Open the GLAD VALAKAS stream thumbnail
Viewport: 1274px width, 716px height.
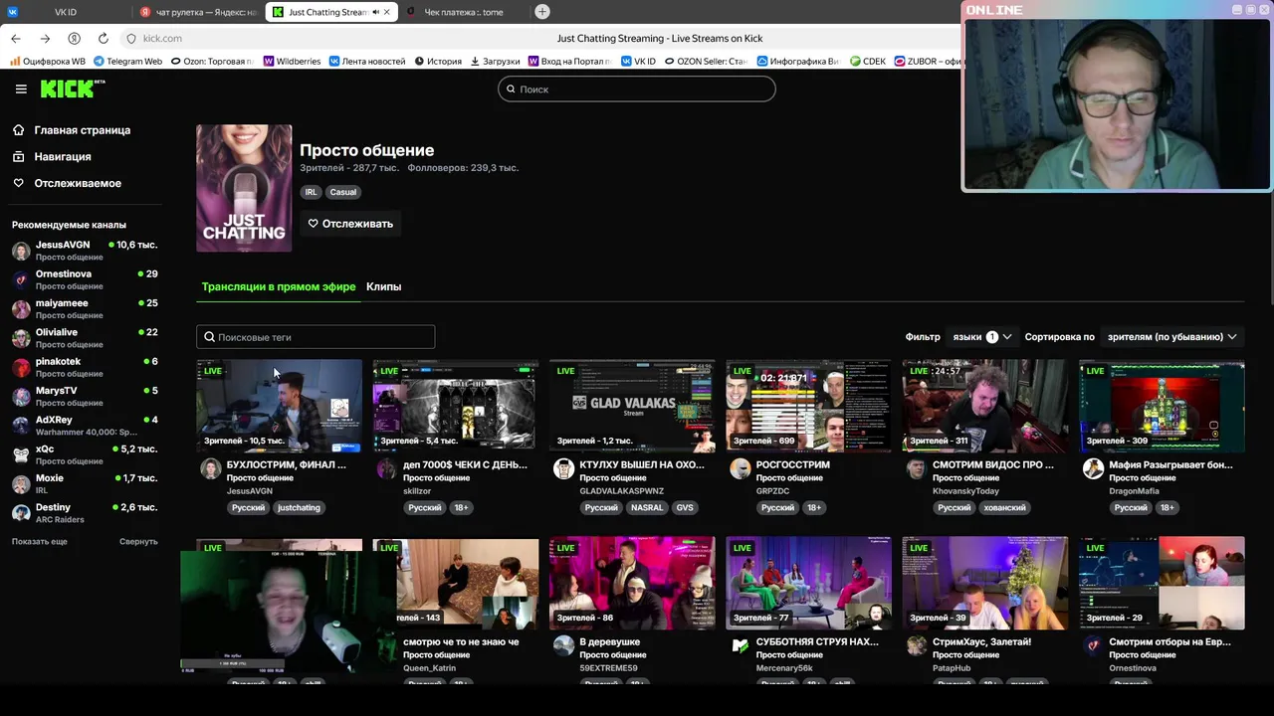[632, 406]
